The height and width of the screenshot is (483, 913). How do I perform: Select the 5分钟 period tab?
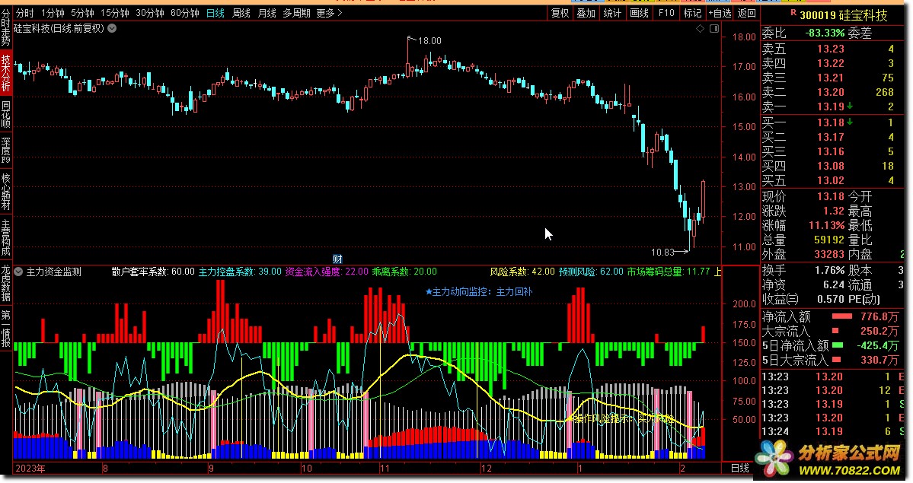(82, 13)
